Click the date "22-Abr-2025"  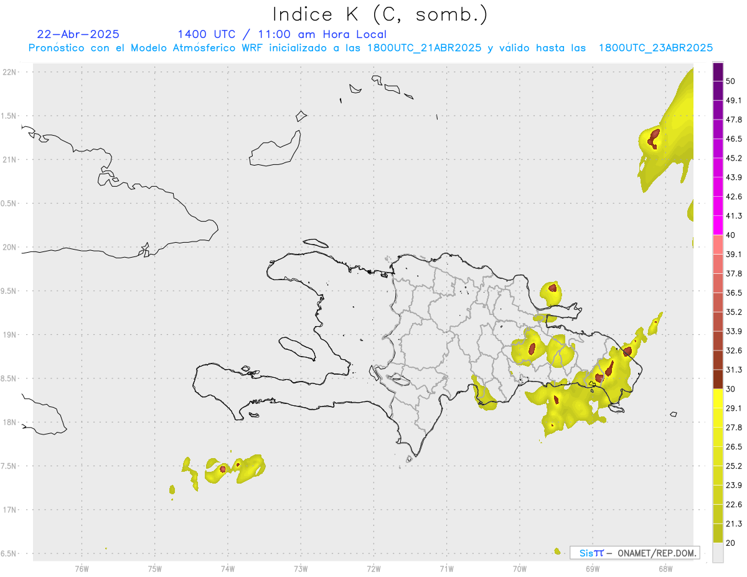click(78, 34)
